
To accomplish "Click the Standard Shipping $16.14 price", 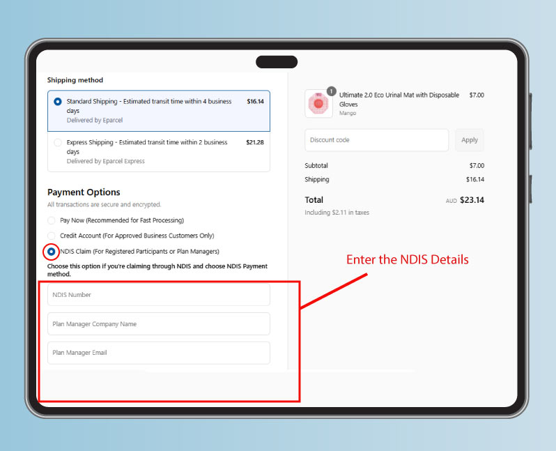I will point(255,102).
